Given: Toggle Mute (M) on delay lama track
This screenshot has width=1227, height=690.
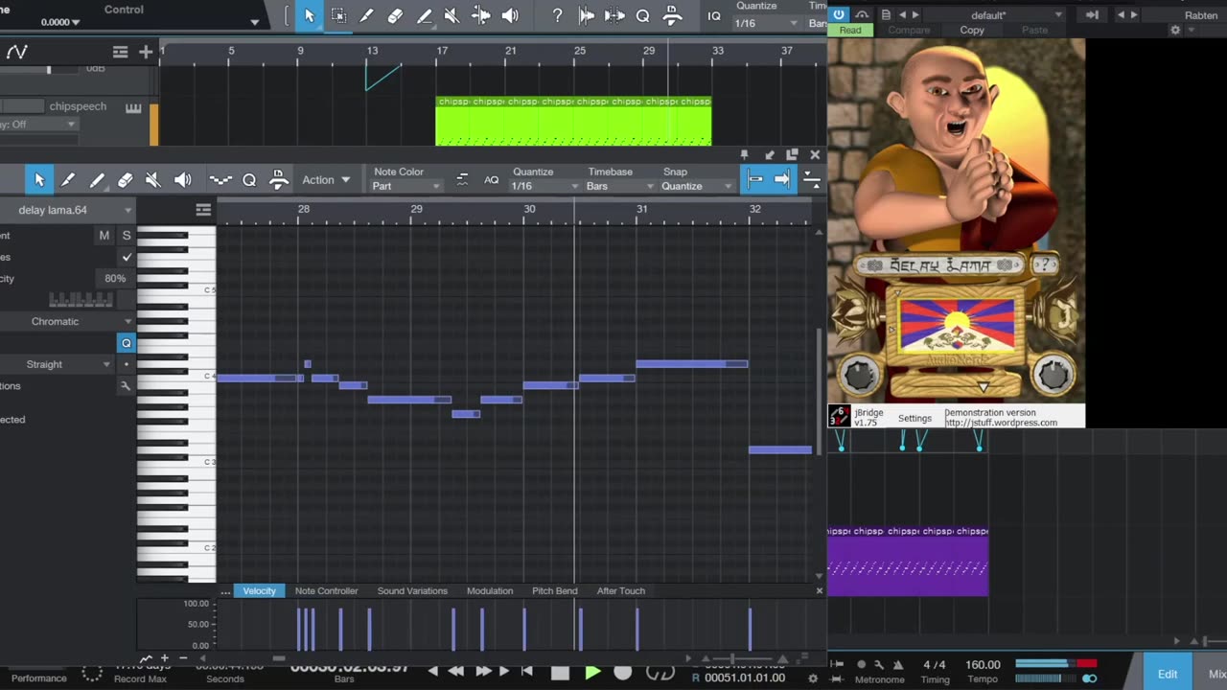Looking at the screenshot, I should coord(104,235).
